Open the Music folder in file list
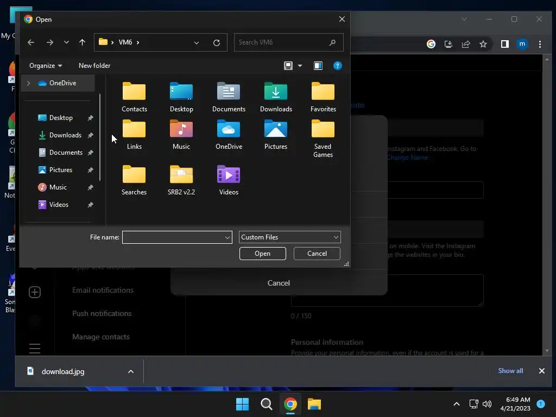The width and height of the screenshot is (556, 417). (x=181, y=135)
